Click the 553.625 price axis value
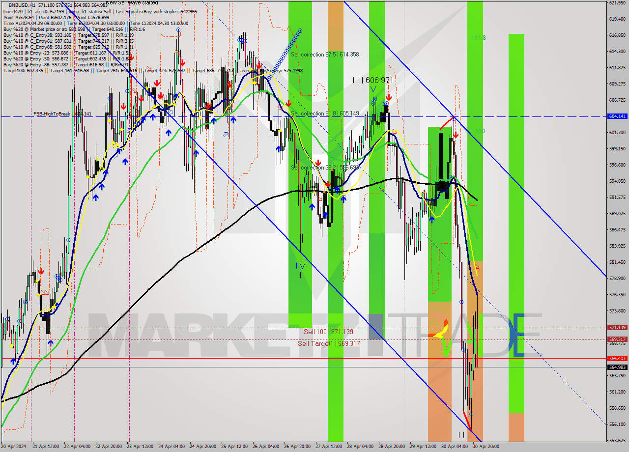Screen dimensions: 629x452 (x=617, y=440)
